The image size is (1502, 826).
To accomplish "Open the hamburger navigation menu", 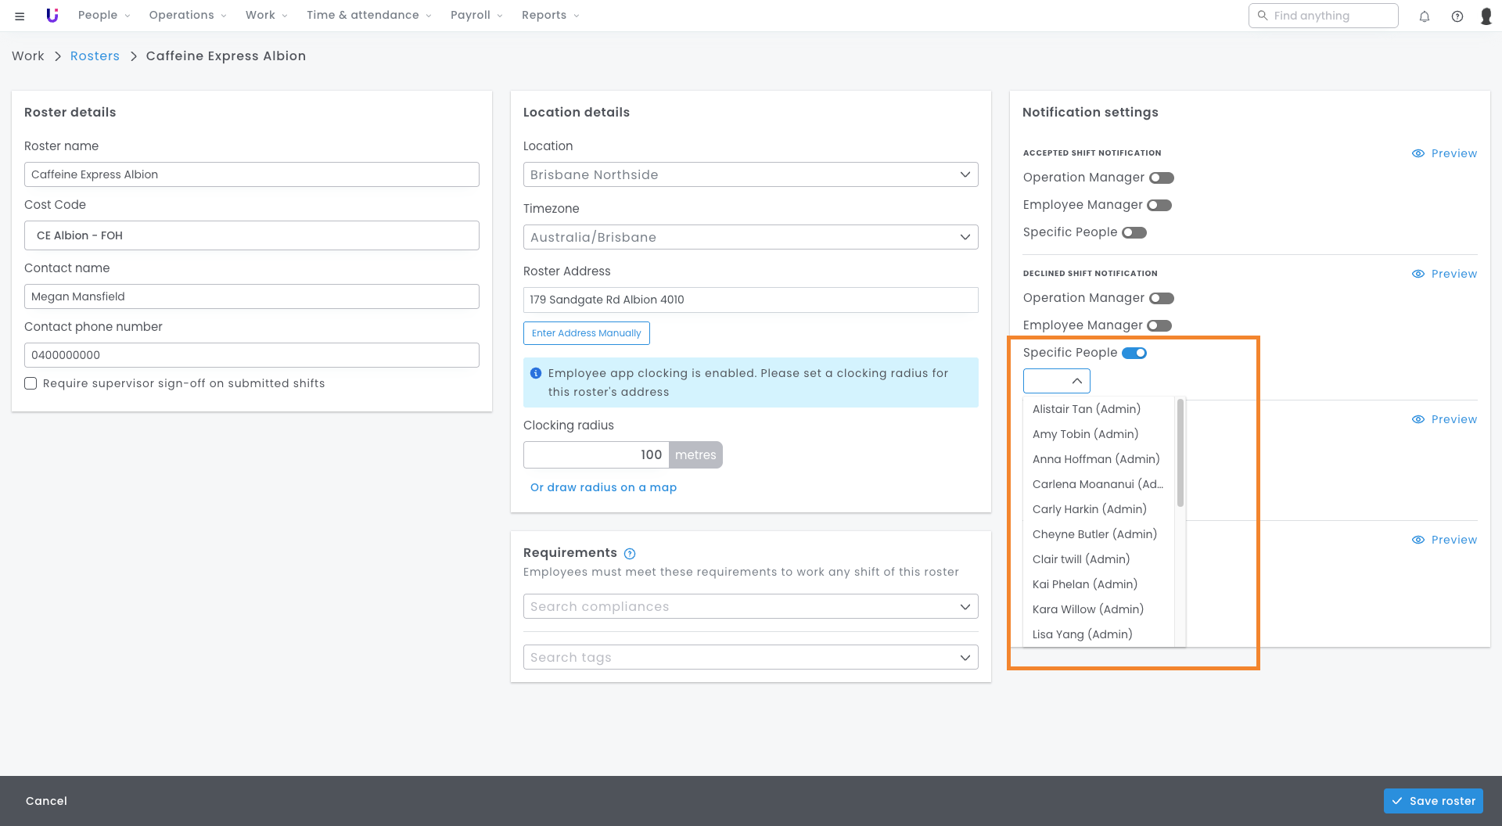I will click(20, 16).
